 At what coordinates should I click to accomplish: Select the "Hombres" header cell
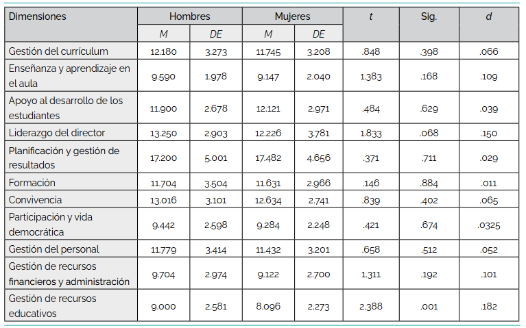point(189,16)
